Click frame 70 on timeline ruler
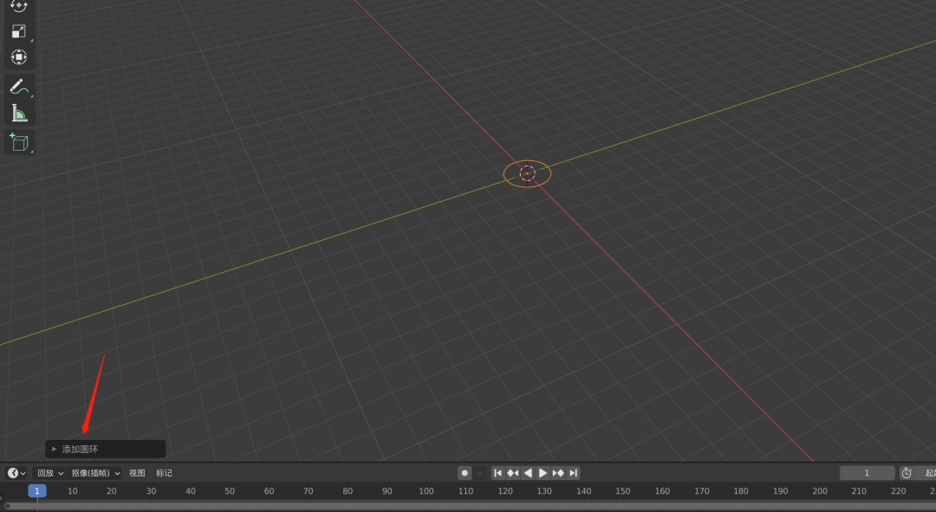 308,491
